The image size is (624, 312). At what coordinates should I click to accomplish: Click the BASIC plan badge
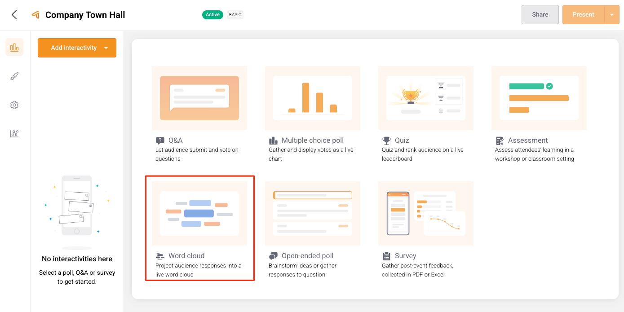tap(235, 15)
